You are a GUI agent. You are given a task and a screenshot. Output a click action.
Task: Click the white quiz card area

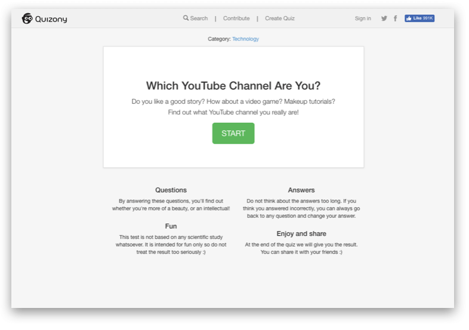point(233,107)
